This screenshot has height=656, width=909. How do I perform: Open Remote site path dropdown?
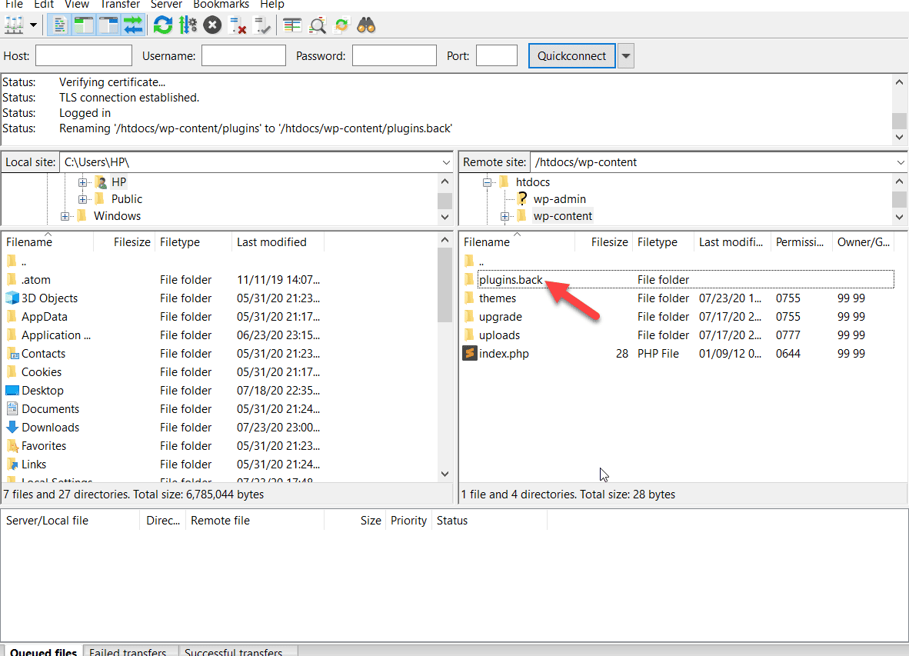click(901, 162)
